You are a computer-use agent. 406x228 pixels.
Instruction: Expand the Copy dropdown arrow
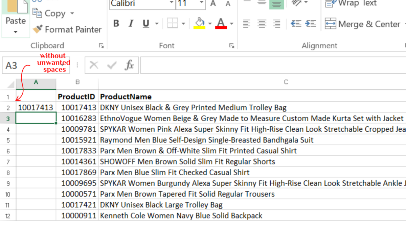click(72, 14)
